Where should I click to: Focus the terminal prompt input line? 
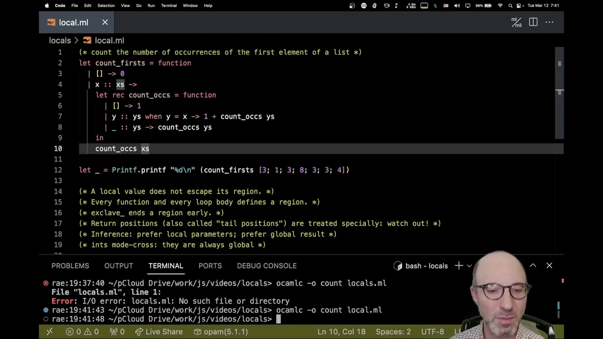pos(279,319)
